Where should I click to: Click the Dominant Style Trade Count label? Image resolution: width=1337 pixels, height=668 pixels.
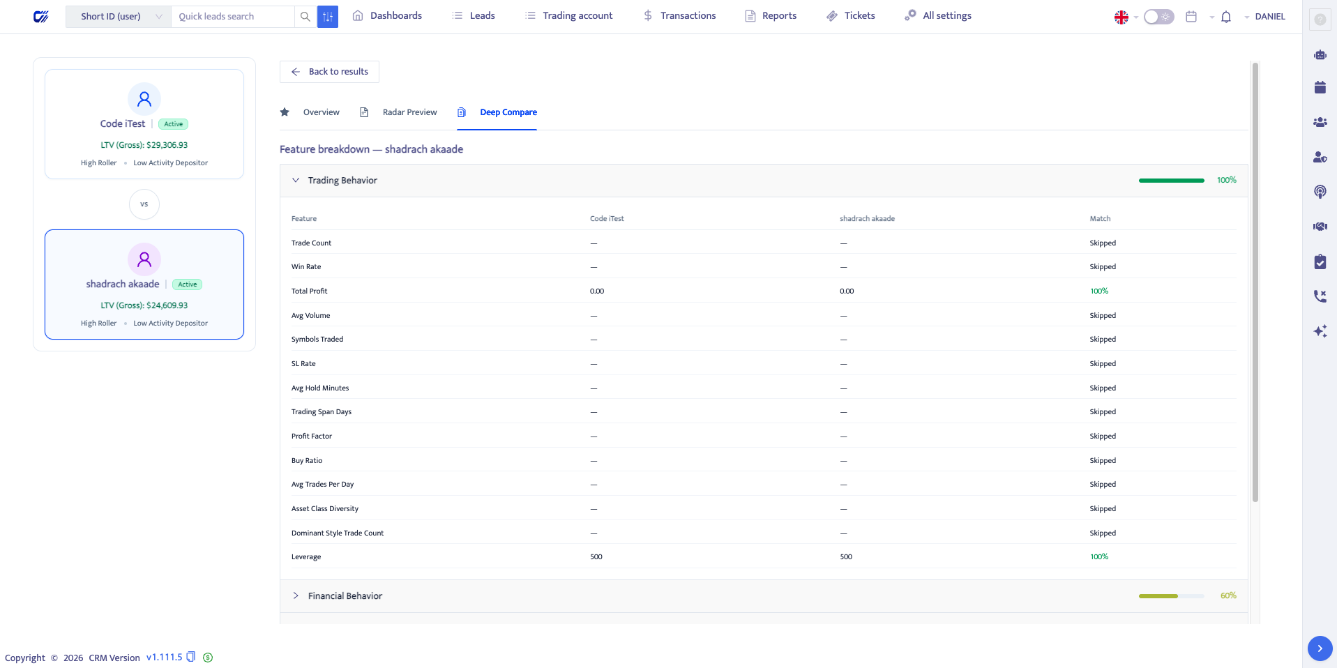[x=338, y=533]
